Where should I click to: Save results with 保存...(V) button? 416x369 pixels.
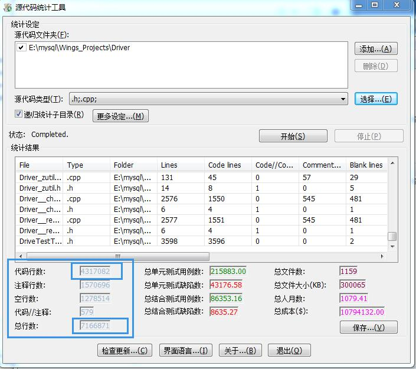[369, 327]
